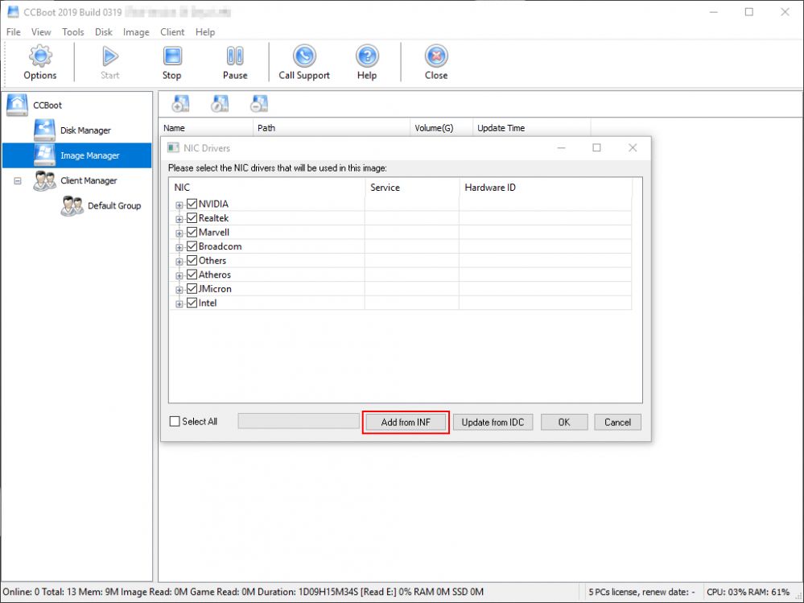The width and height of the screenshot is (804, 603).
Task: Click the Service column header
Action: [x=412, y=187]
